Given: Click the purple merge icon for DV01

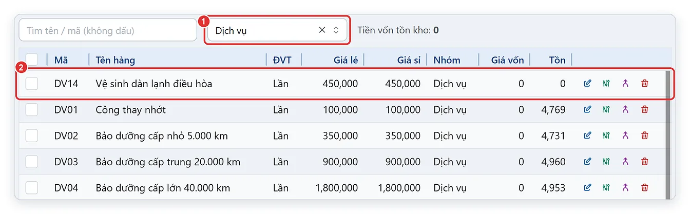Looking at the screenshot, I should (x=625, y=109).
